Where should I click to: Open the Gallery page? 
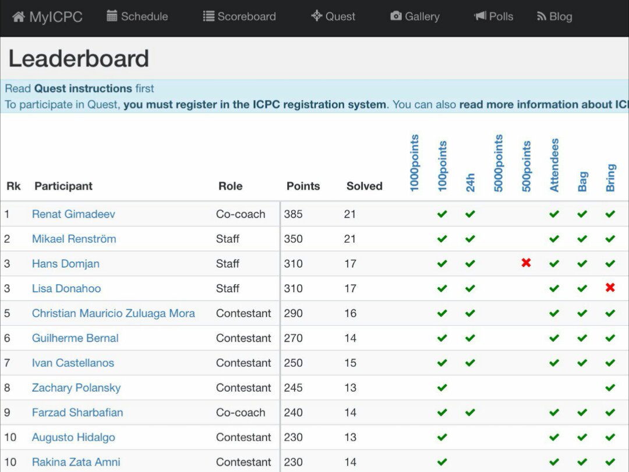(415, 16)
